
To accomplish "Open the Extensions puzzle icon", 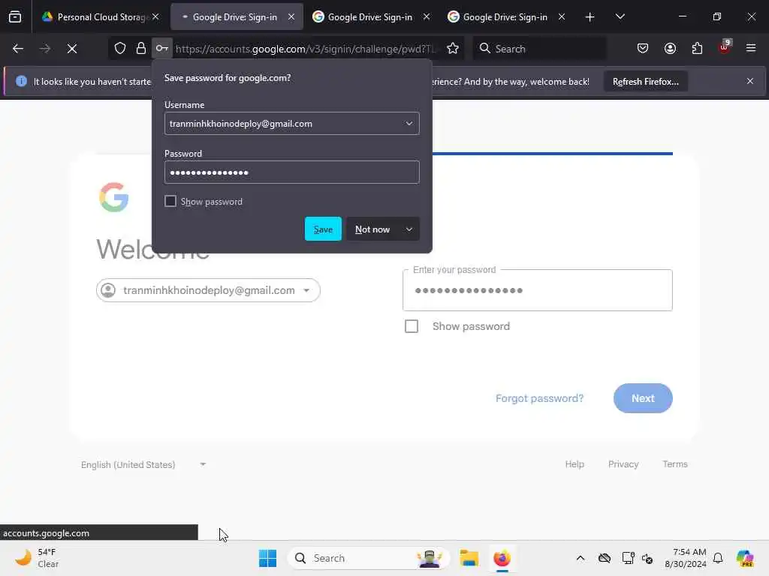I will coord(697,49).
